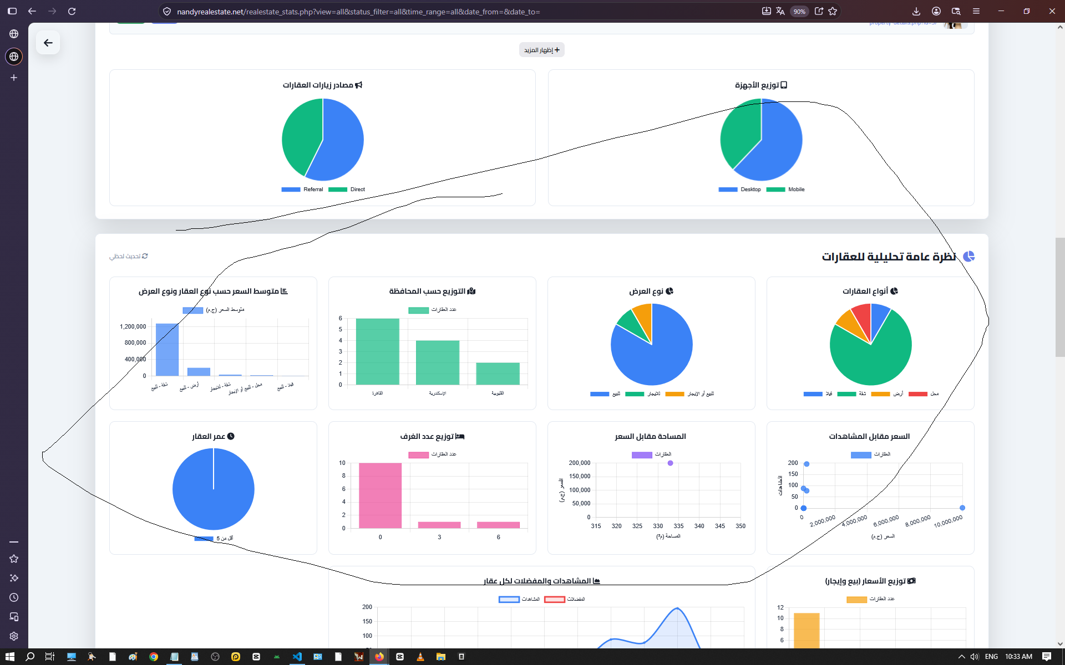This screenshot has width=1065, height=665.
Task: Open bookmarks star in left sidebar
Action: [14, 559]
